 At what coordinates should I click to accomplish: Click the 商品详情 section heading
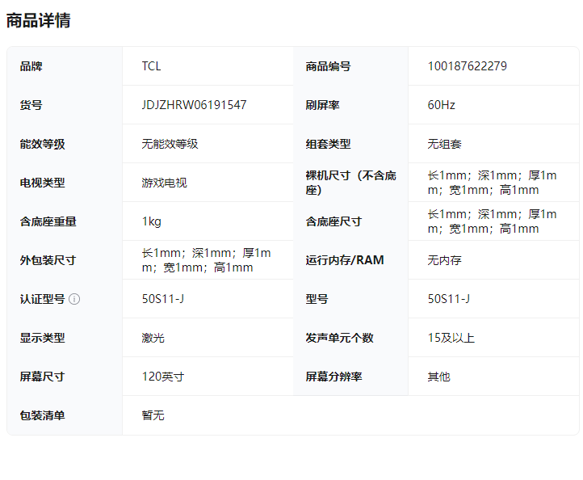(x=38, y=21)
